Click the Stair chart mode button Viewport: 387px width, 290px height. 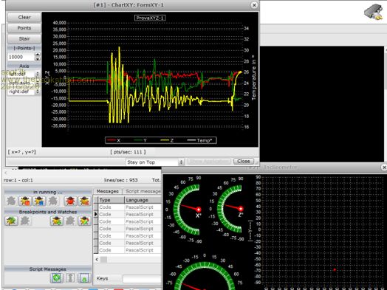(x=24, y=38)
